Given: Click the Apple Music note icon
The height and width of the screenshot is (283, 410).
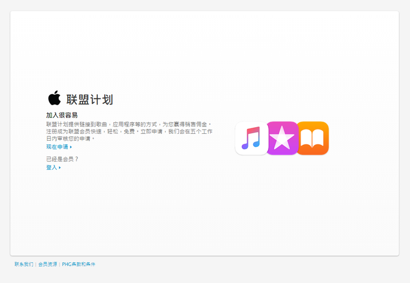Looking at the screenshot, I should click(x=252, y=138).
